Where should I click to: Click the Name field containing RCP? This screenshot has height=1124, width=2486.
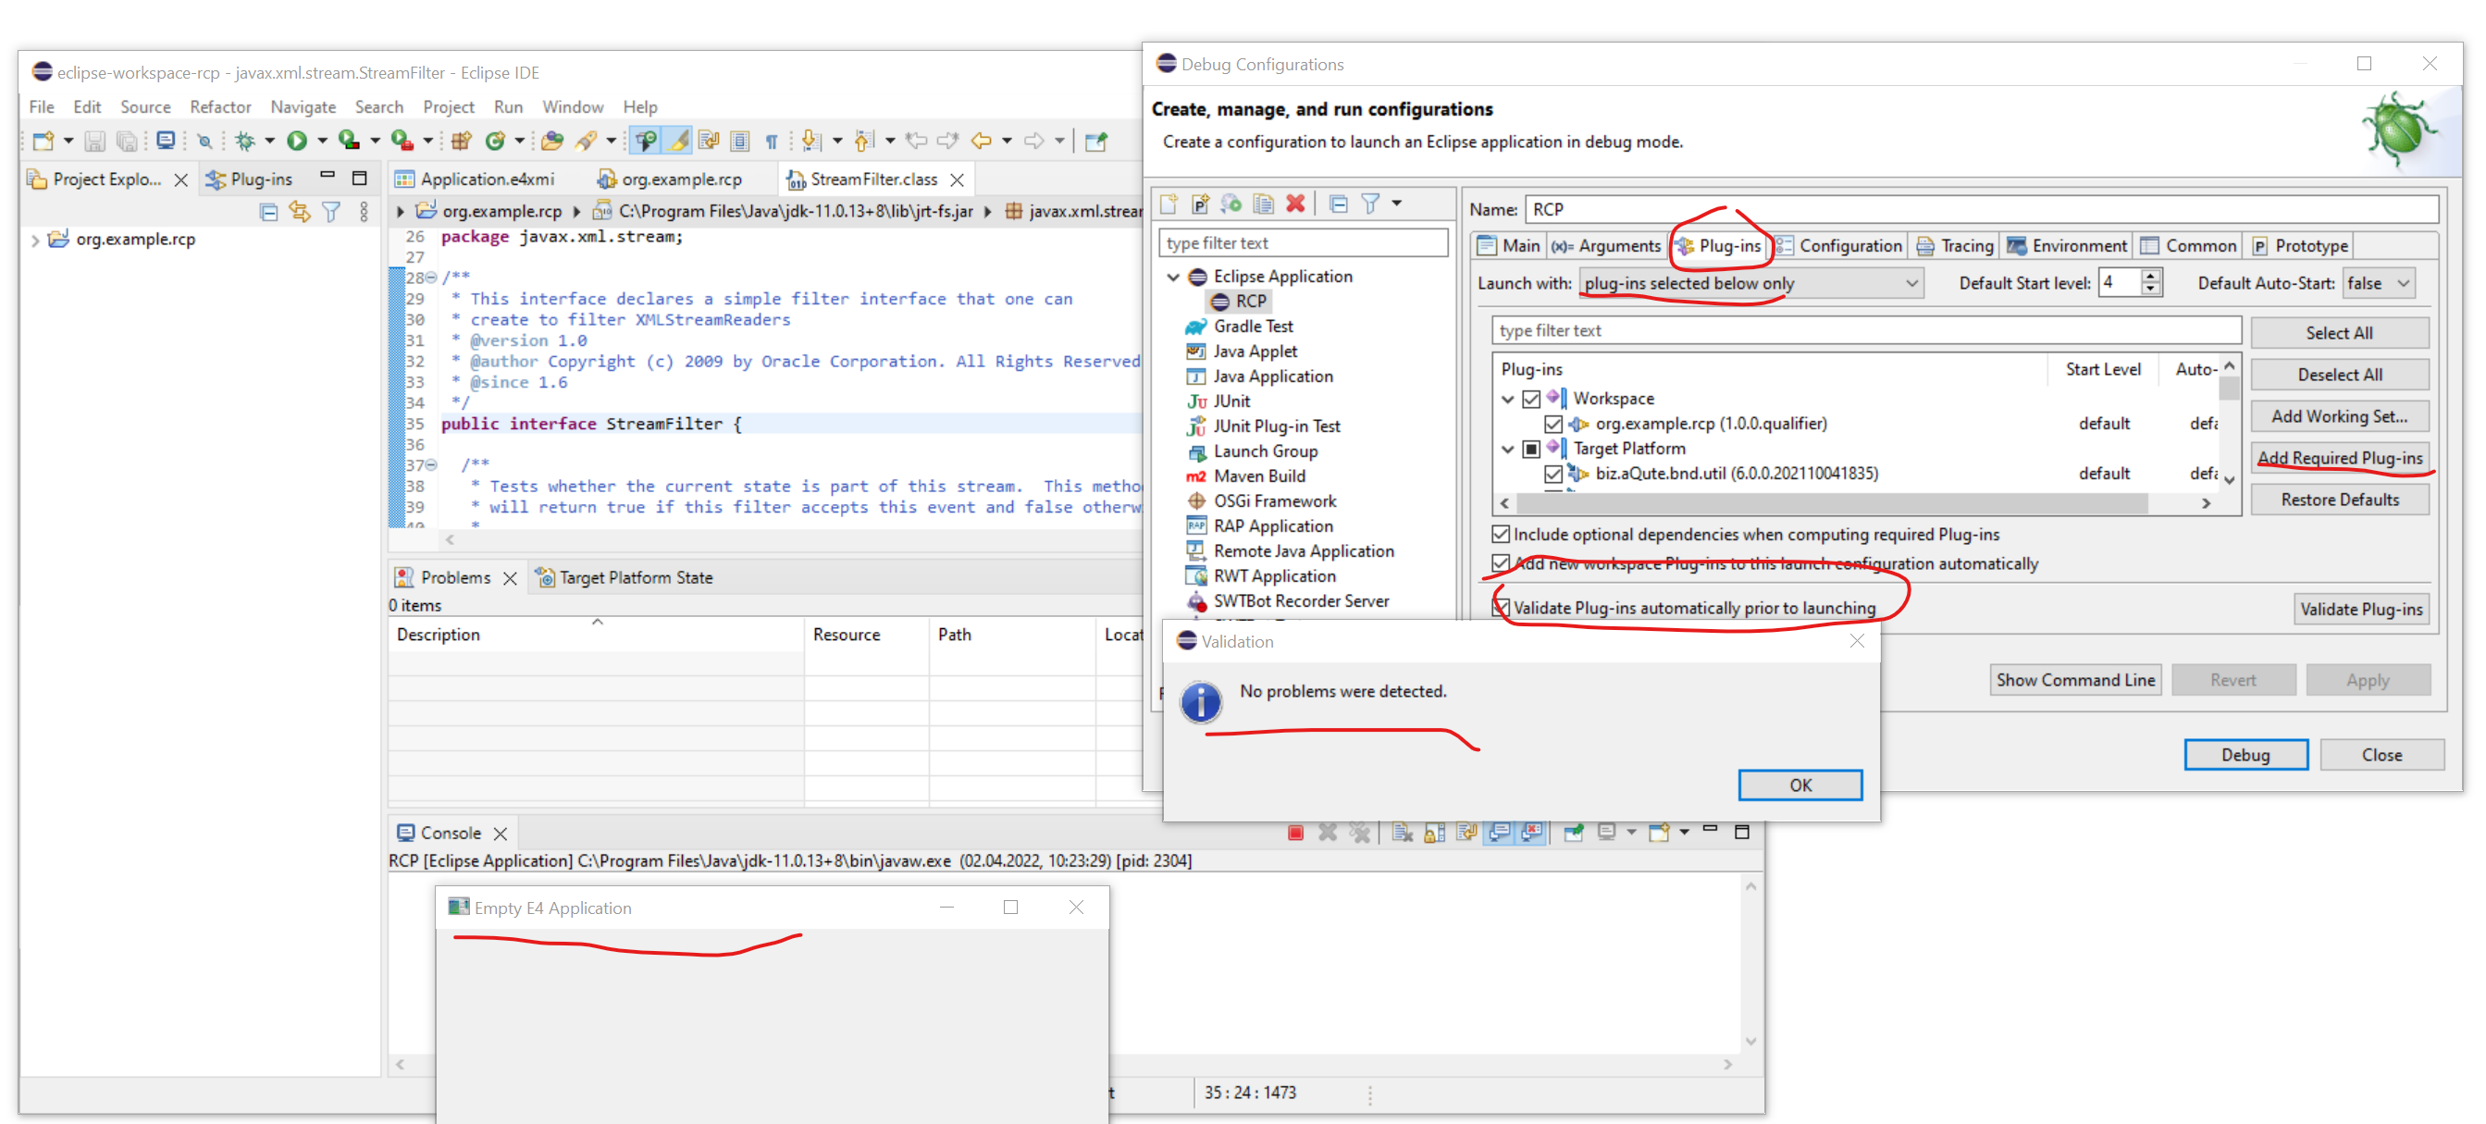pyautogui.click(x=1981, y=209)
